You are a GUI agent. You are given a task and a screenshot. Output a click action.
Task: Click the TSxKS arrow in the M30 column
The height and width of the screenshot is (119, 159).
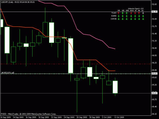131,13
